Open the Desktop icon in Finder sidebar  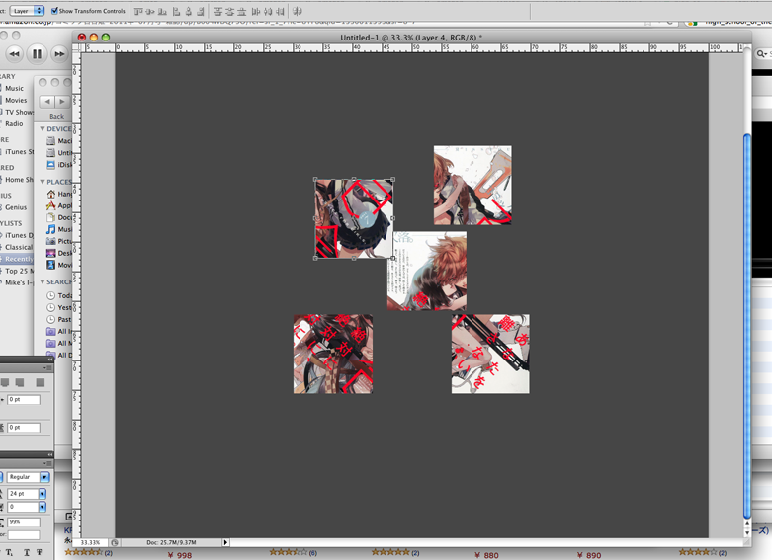click(x=50, y=253)
